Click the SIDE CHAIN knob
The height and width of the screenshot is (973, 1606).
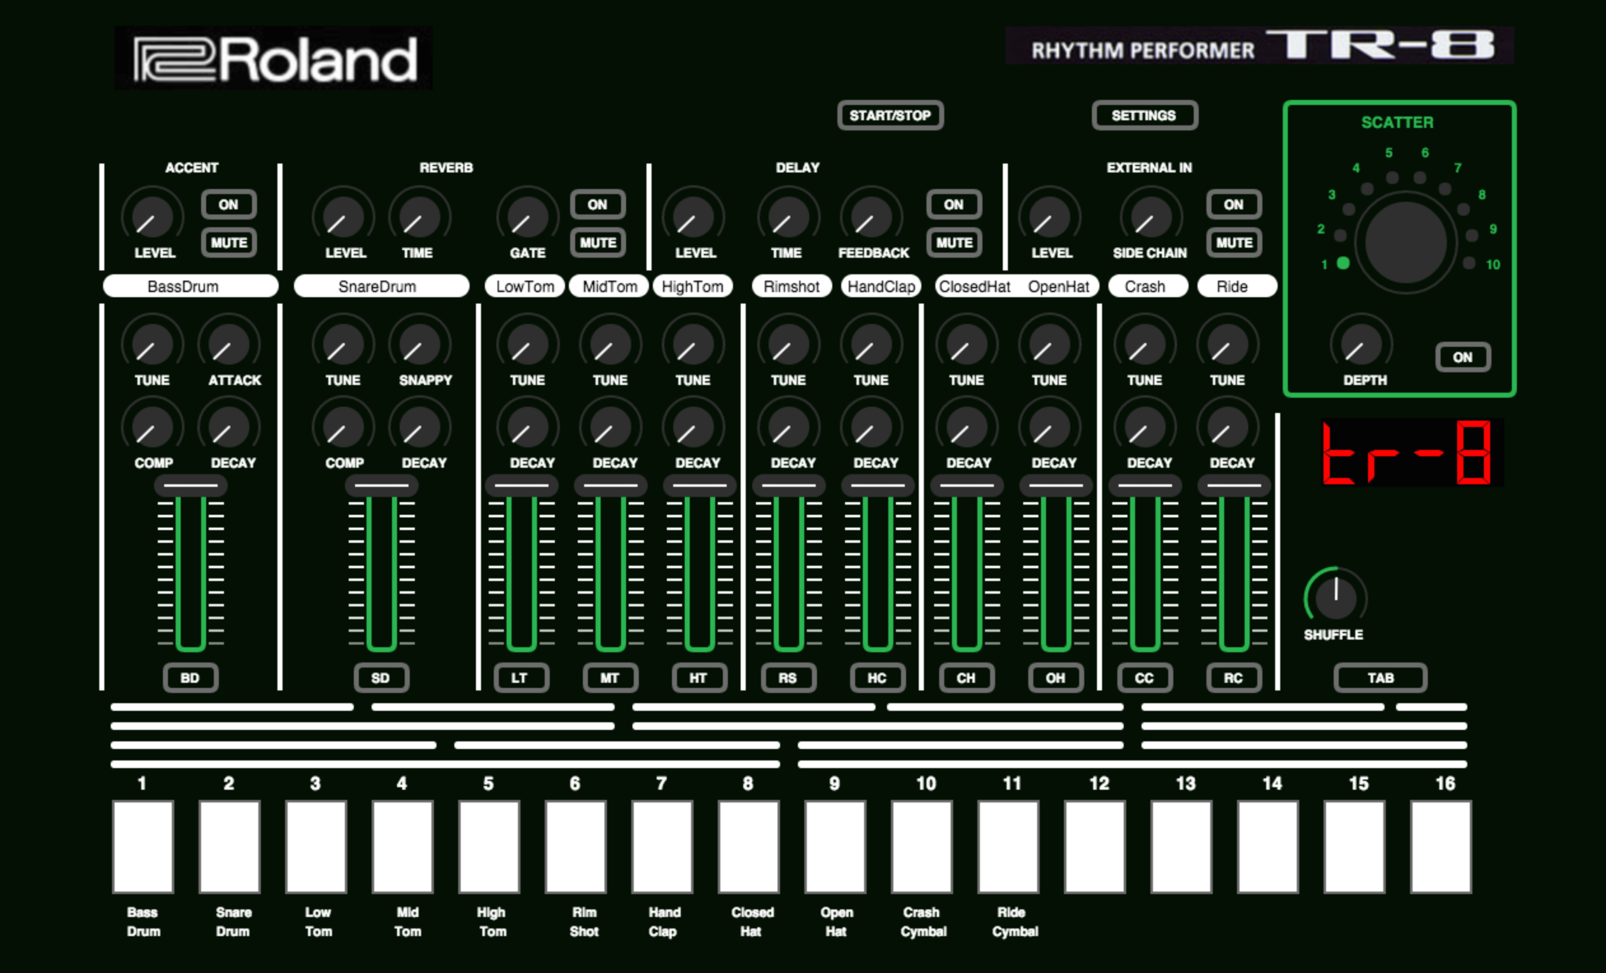[1151, 217]
